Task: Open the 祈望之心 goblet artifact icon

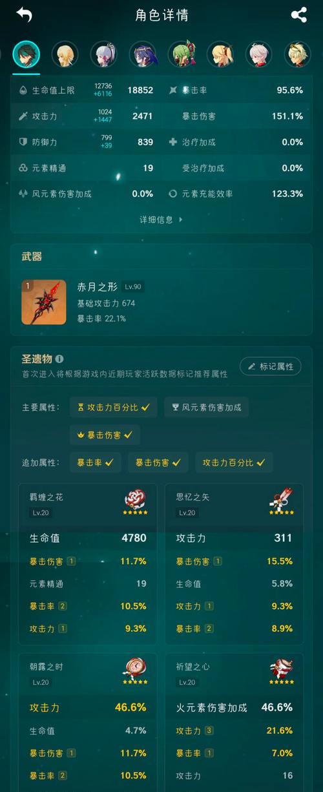Action: click(x=282, y=671)
